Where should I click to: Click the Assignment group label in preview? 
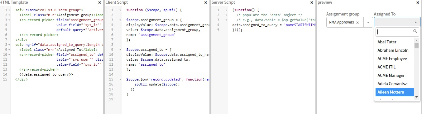[343, 14]
